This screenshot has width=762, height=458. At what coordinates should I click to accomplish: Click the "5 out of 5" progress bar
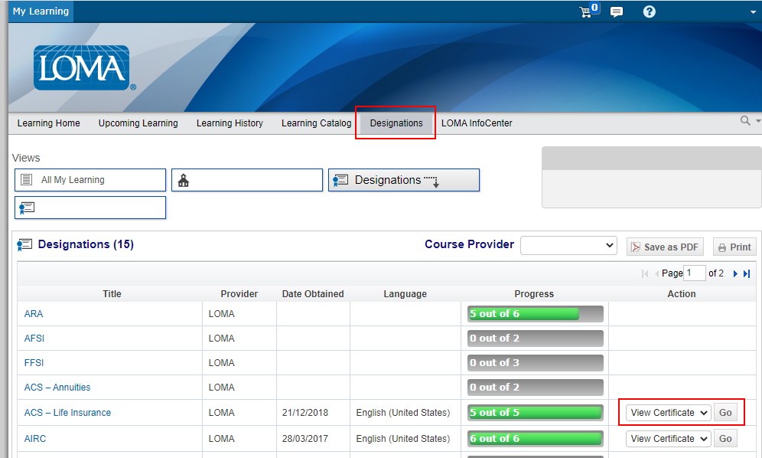click(x=535, y=413)
